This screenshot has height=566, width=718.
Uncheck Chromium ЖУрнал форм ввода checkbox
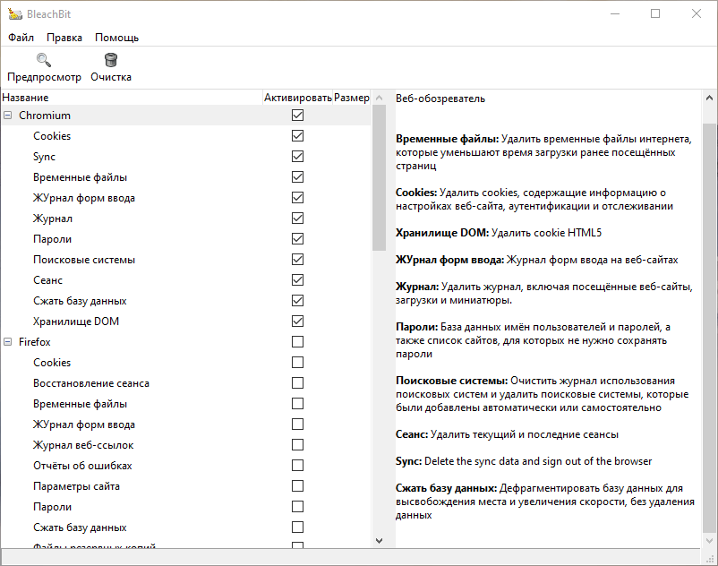click(297, 198)
